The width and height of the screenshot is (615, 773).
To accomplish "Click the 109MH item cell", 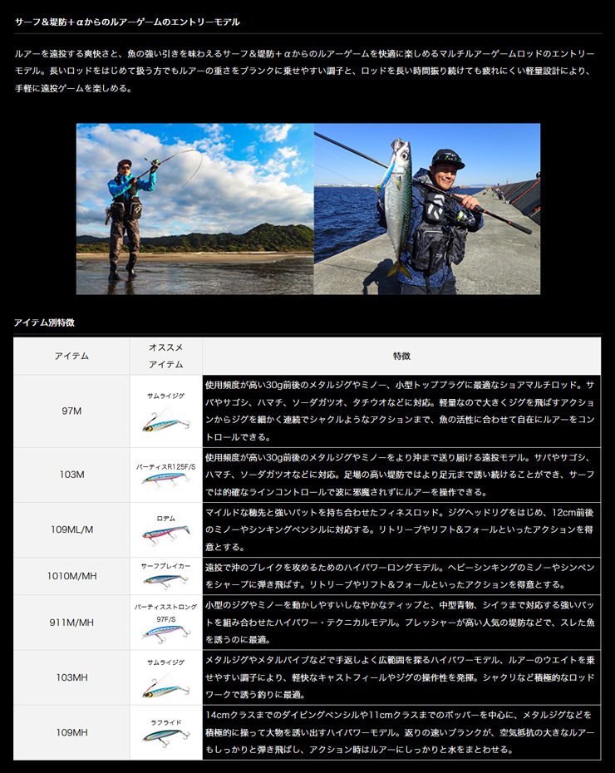I will (71, 732).
